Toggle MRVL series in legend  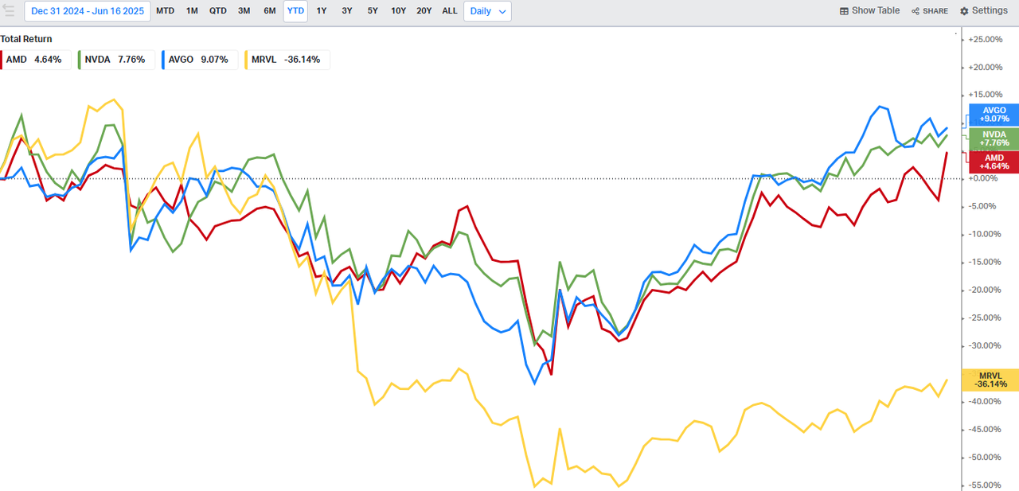tap(286, 60)
